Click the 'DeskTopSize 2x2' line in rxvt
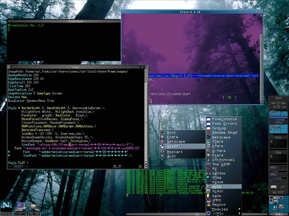The image size is (289, 216). click(21, 90)
